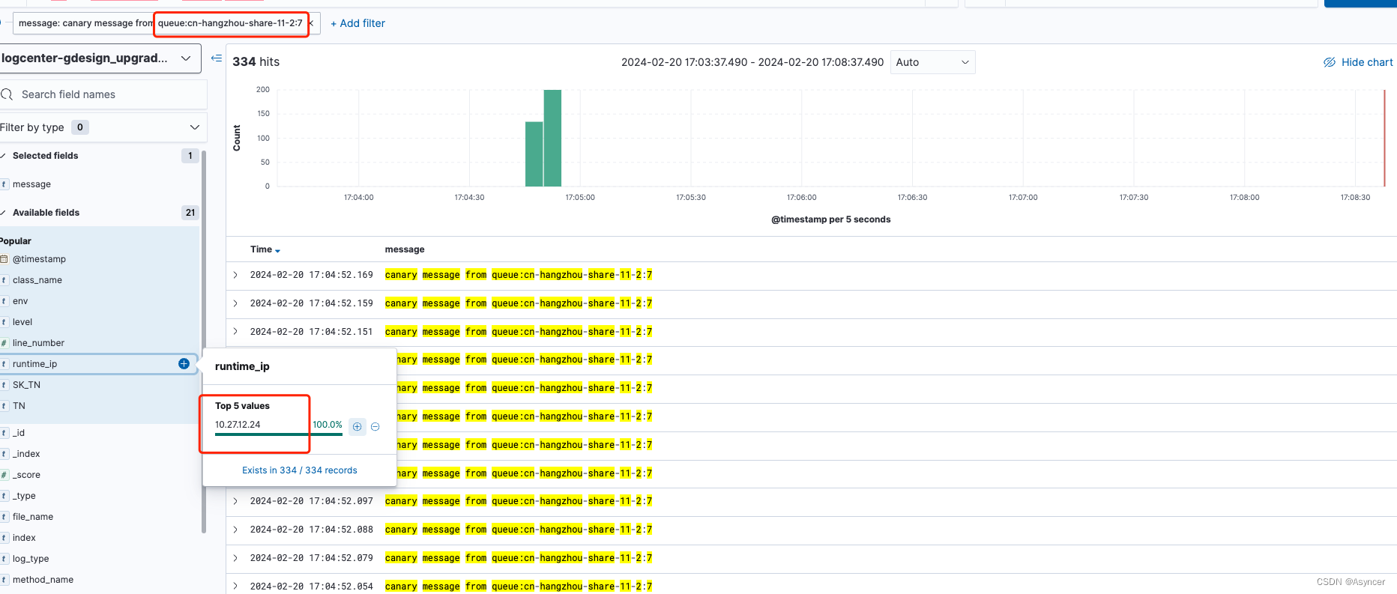
Task: Open the logcenter-gdesign index pattern dropdown
Action: (x=99, y=58)
